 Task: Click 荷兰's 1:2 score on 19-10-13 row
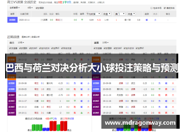[x=42, y=107]
